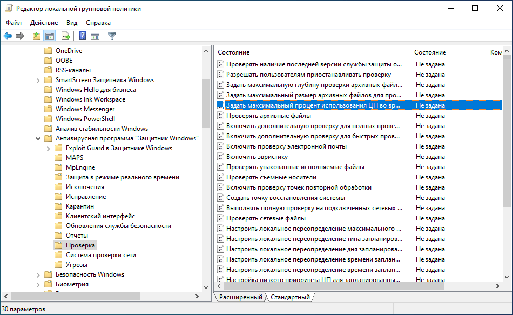The height and width of the screenshot is (315, 513).
Task: Click the policy icon of 'Включить эвристику'
Action: [220, 157]
